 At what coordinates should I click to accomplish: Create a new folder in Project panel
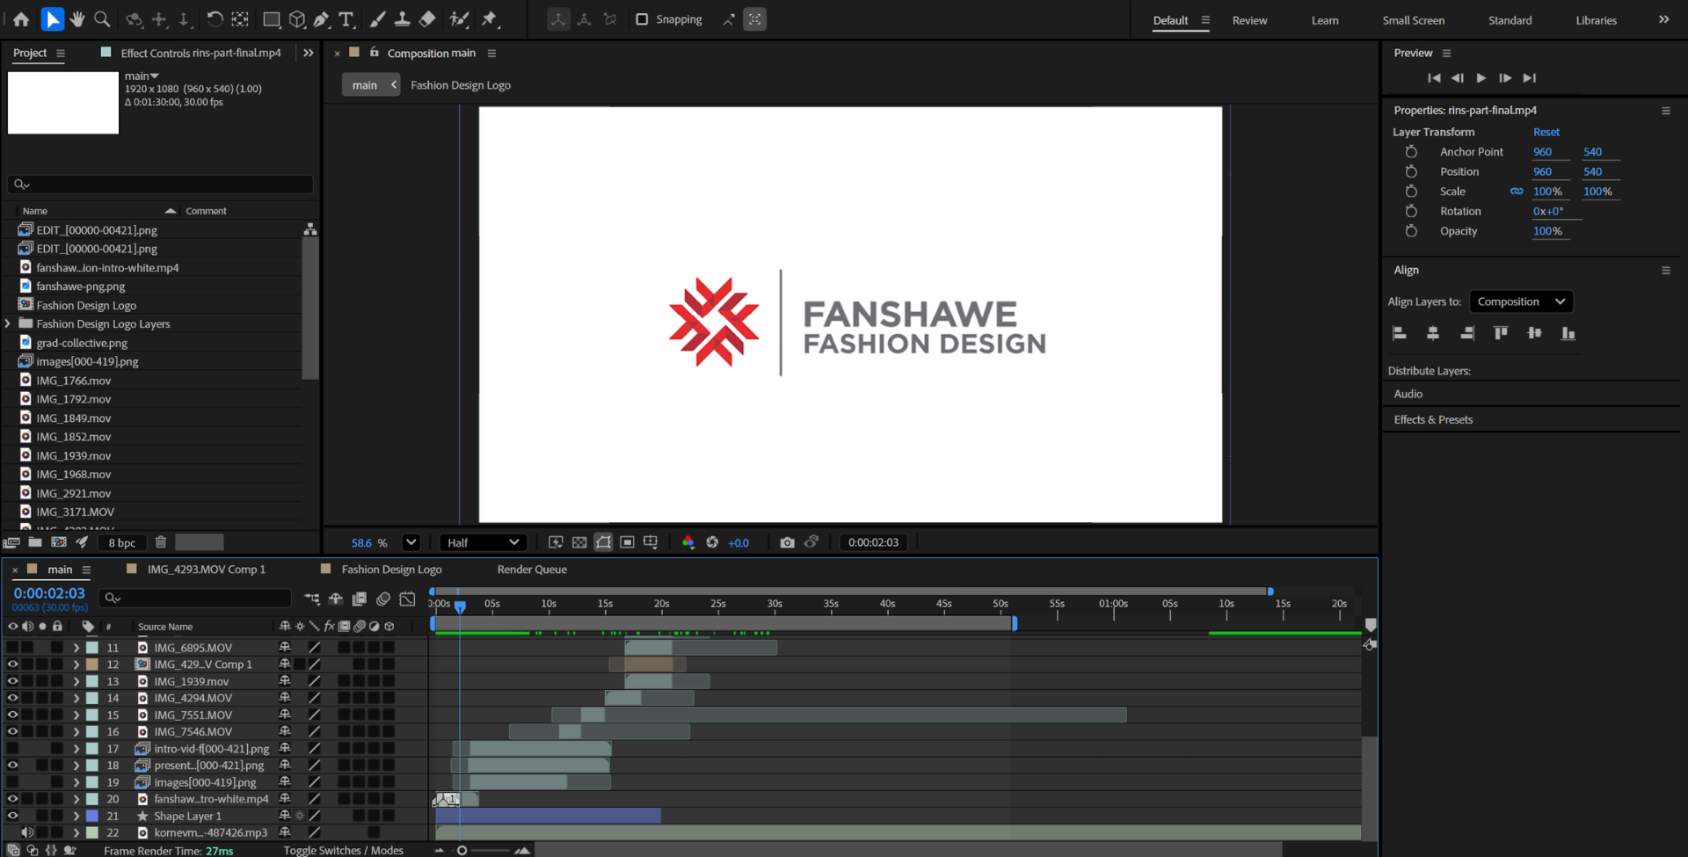[x=35, y=542]
